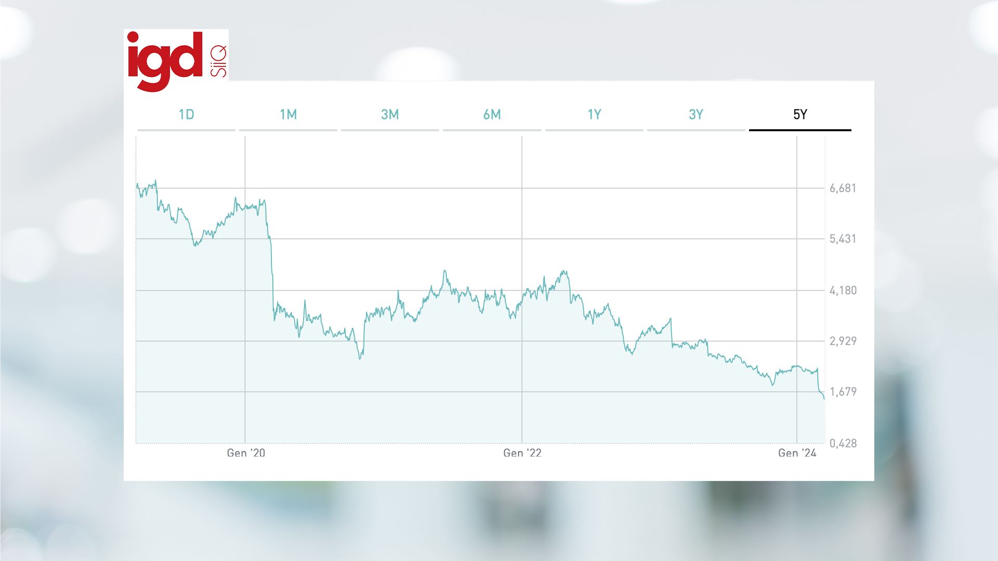Open the 3M time range tab
Viewport: 998px width, 561px height.
[390, 115]
